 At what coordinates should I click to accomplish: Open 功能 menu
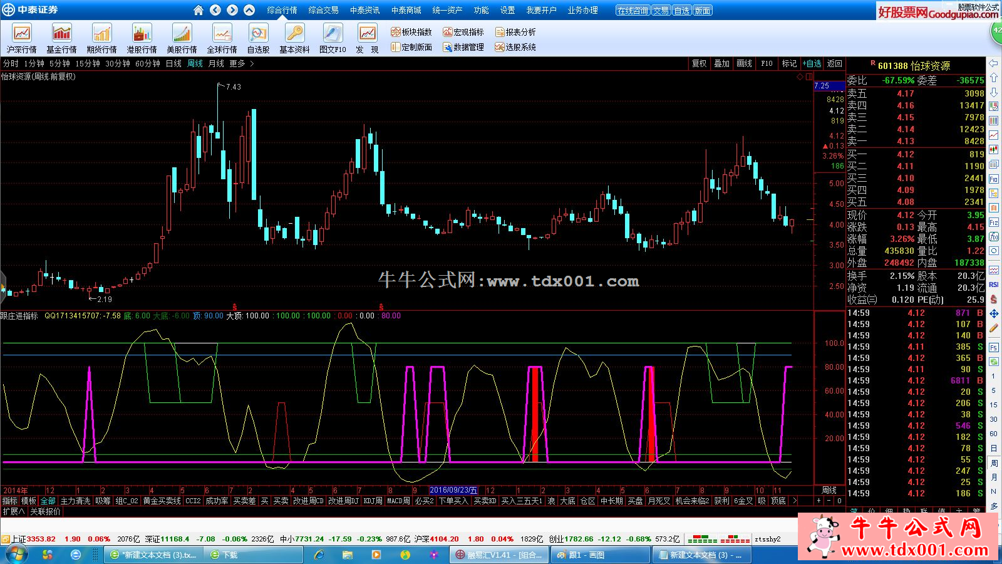coord(481,10)
